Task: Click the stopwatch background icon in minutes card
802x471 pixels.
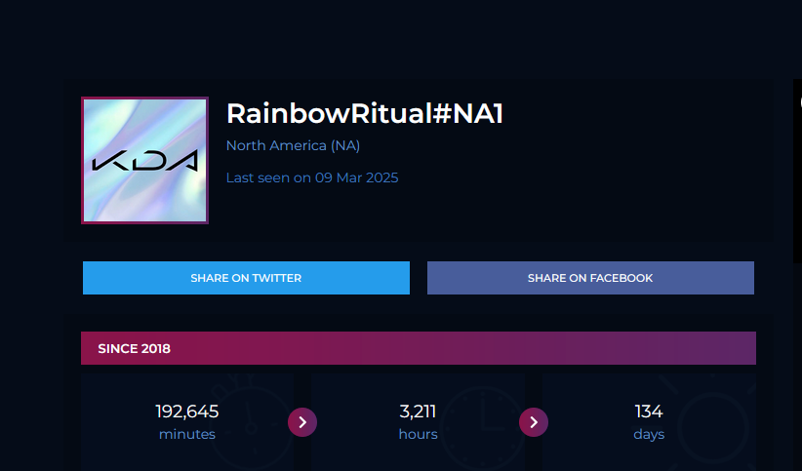Action: 250,419
